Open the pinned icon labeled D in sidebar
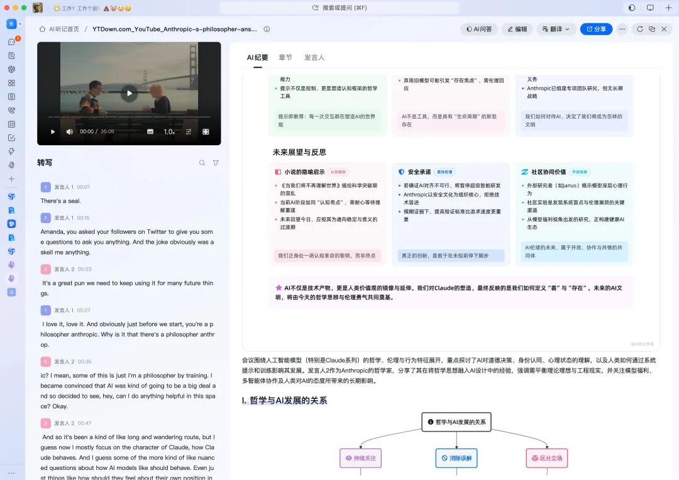 point(12,292)
